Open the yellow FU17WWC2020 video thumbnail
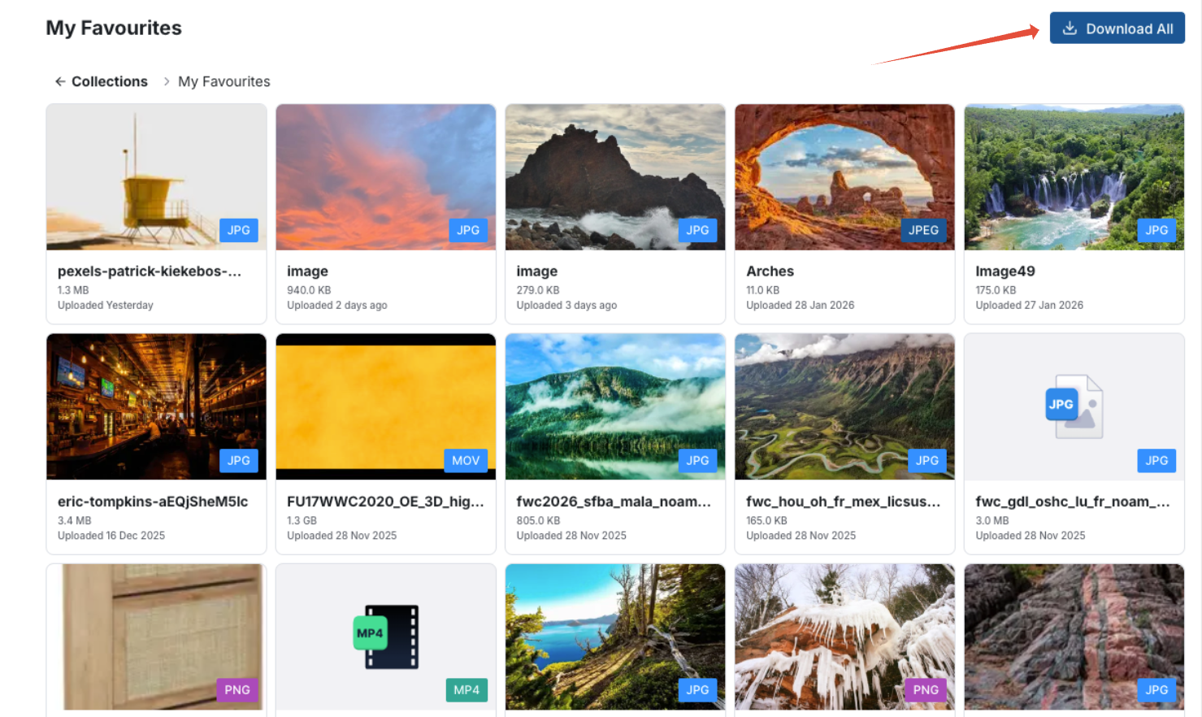 tap(386, 406)
